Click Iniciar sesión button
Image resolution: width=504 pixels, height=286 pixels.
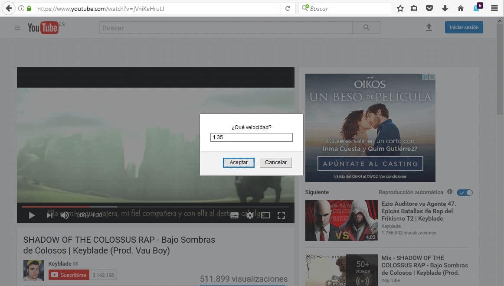464,27
